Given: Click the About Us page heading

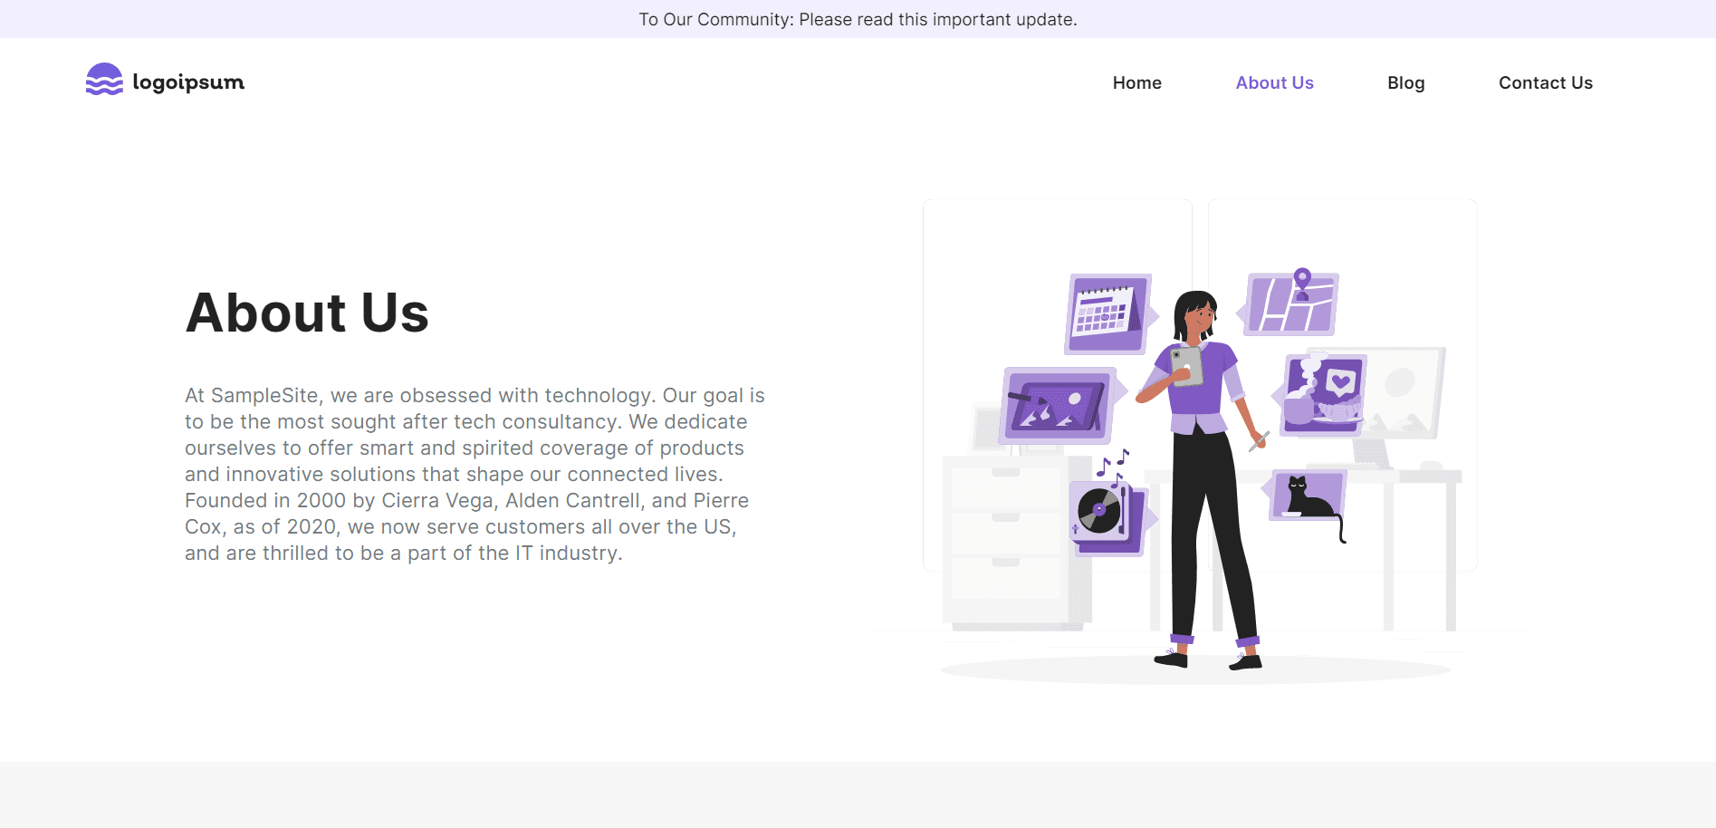Looking at the screenshot, I should coord(307,313).
